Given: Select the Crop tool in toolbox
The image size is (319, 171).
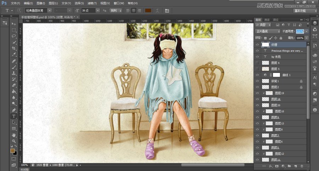Looking at the screenshot, I should click(14, 48).
